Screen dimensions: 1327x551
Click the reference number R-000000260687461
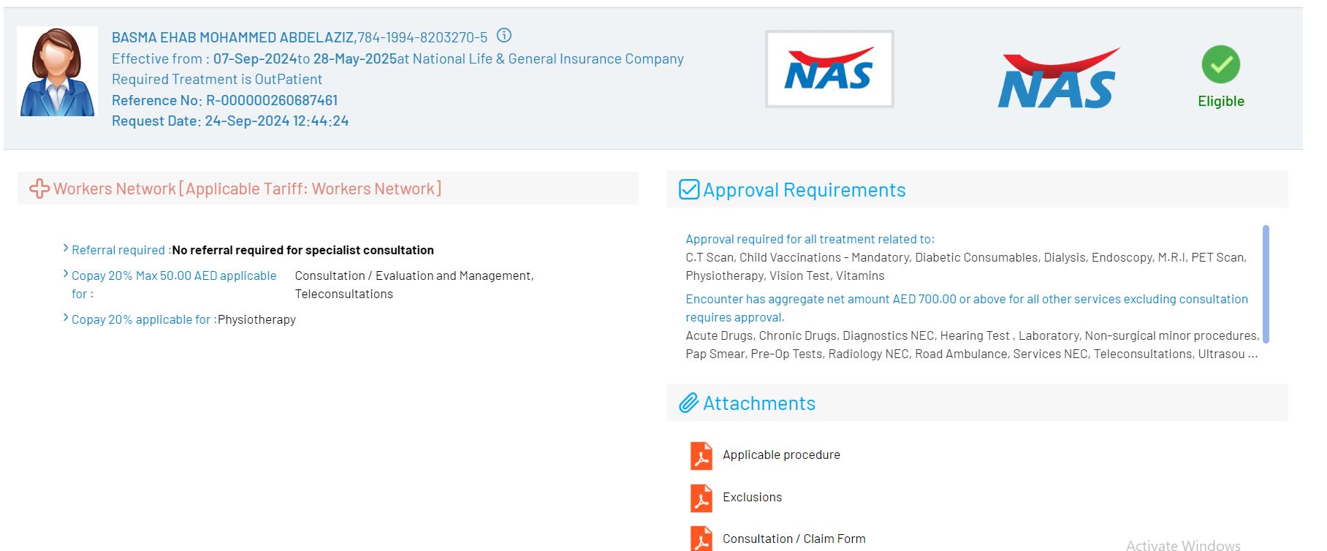tap(272, 100)
